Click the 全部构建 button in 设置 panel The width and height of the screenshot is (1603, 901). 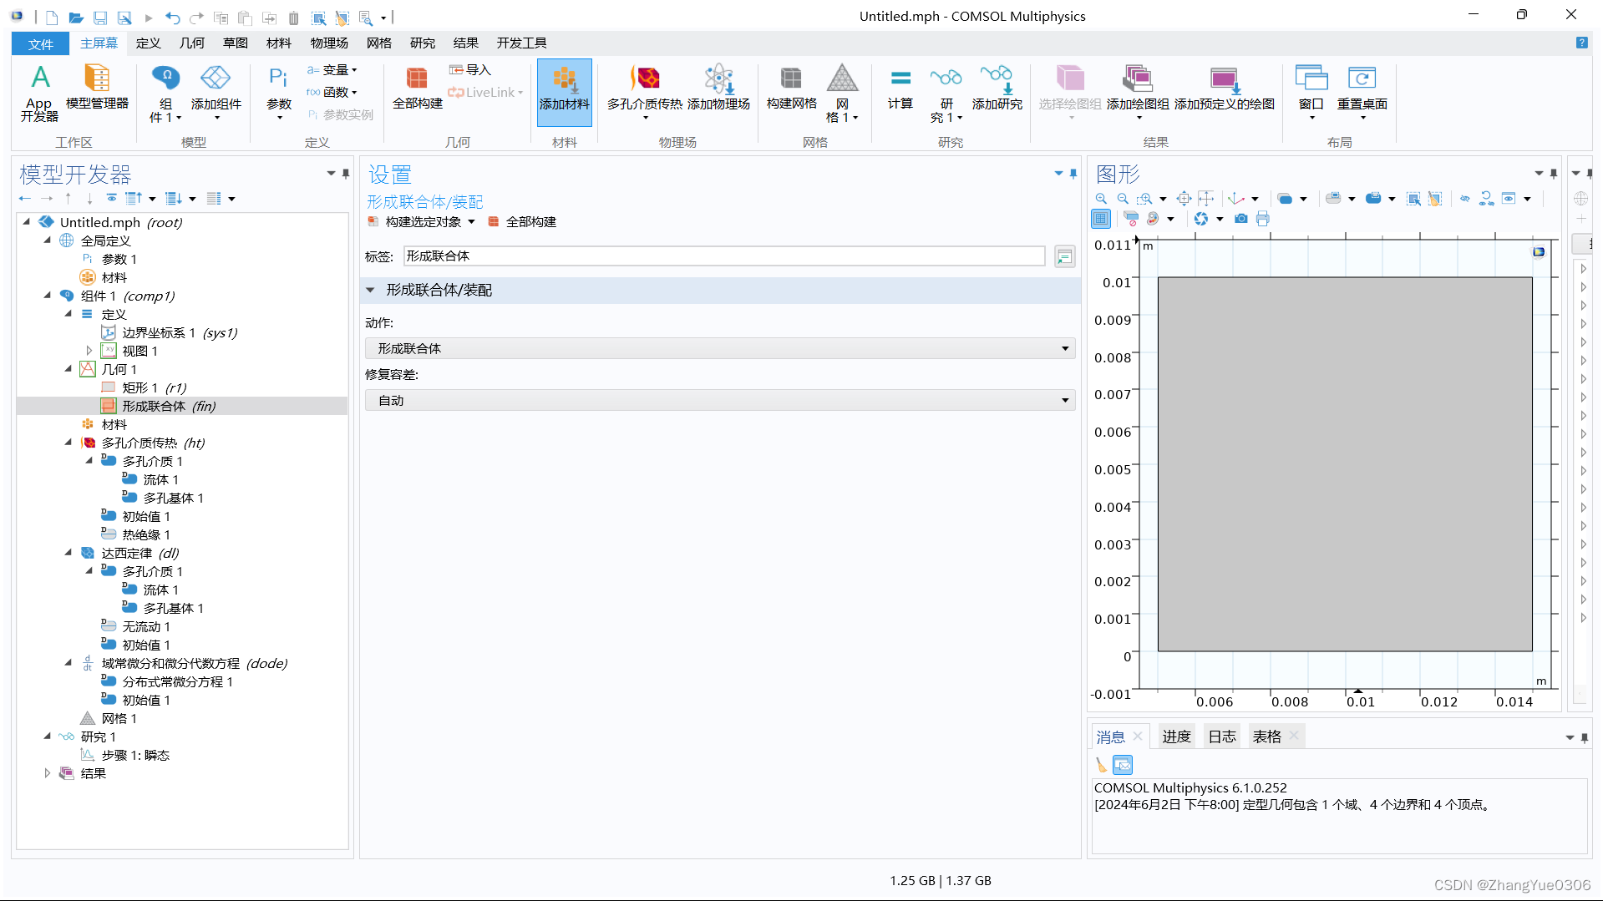click(522, 222)
